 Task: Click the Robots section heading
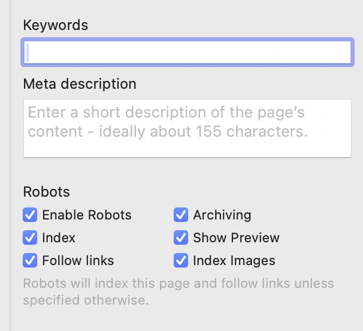pyautogui.click(x=46, y=192)
